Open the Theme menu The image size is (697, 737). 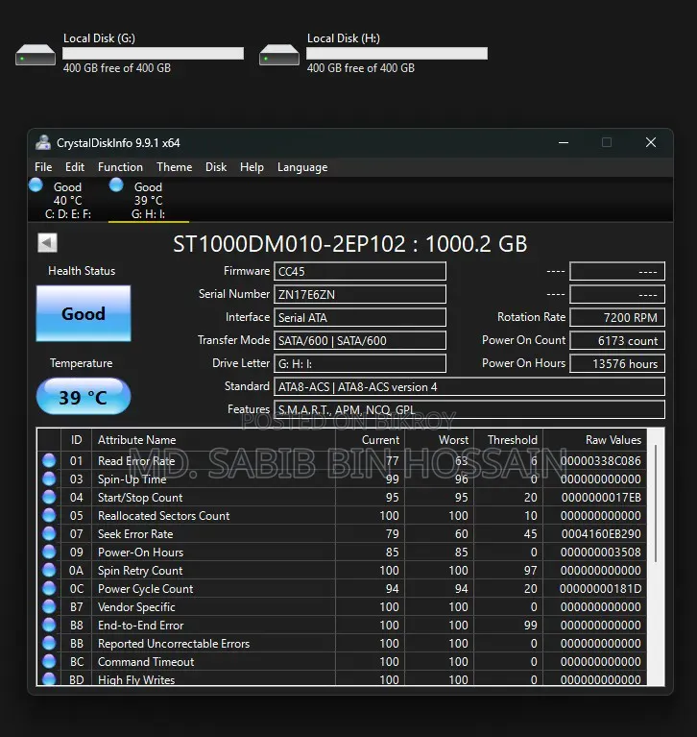pos(175,167)
